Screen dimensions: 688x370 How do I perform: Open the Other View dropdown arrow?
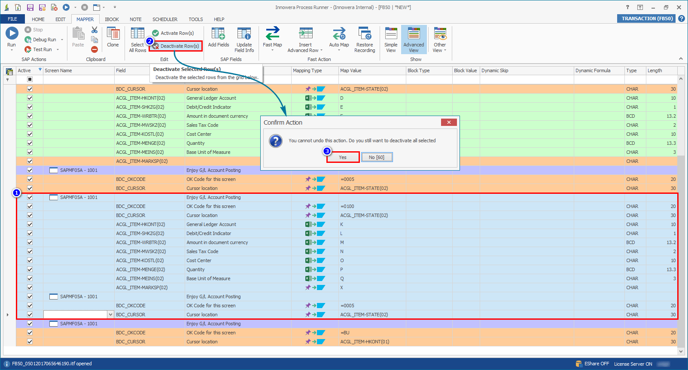(x=445, y=50)
